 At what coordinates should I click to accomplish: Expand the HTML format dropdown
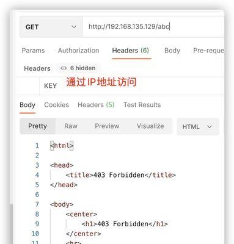click(x=198, y=127)
